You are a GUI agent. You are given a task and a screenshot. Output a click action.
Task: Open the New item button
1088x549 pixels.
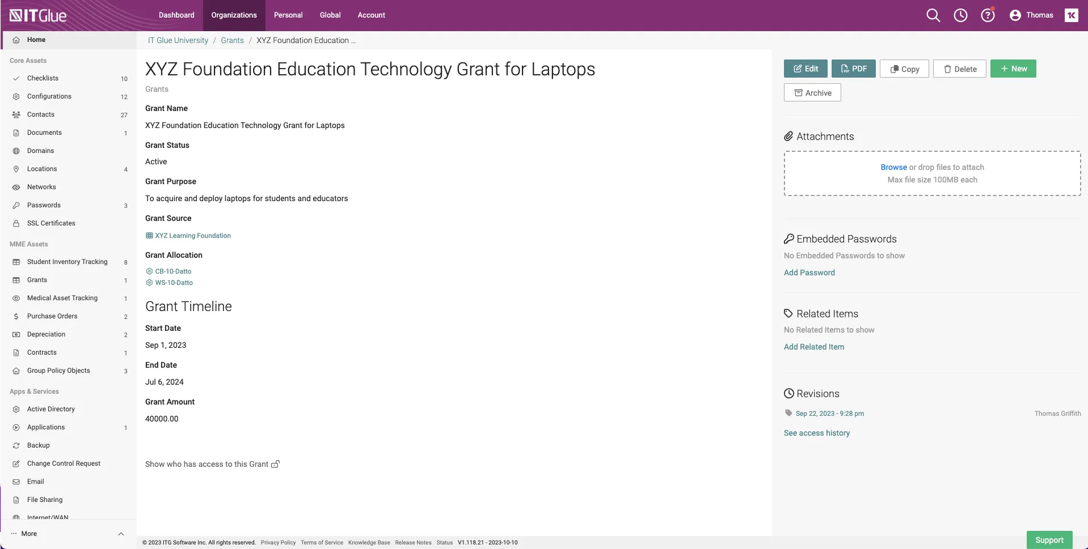1013,69
